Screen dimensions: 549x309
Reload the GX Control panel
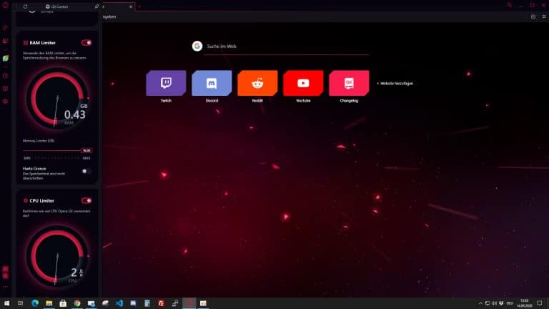pos(26,6)
